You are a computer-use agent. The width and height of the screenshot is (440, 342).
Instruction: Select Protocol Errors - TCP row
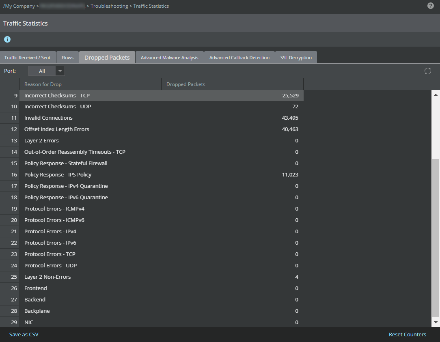[152, 254]
